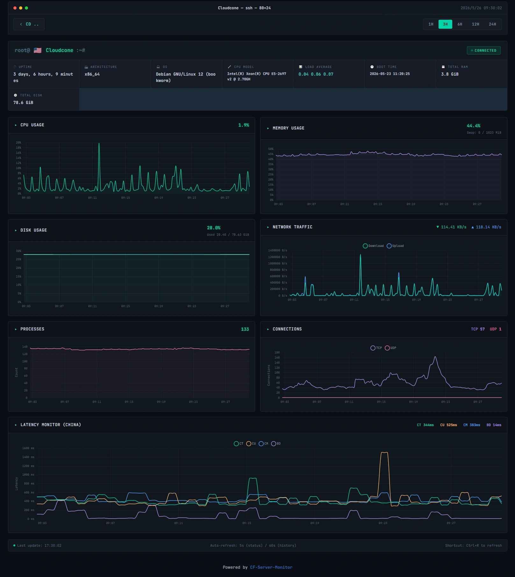Collapse the Network Traffic panel triangle

[268, 227]
